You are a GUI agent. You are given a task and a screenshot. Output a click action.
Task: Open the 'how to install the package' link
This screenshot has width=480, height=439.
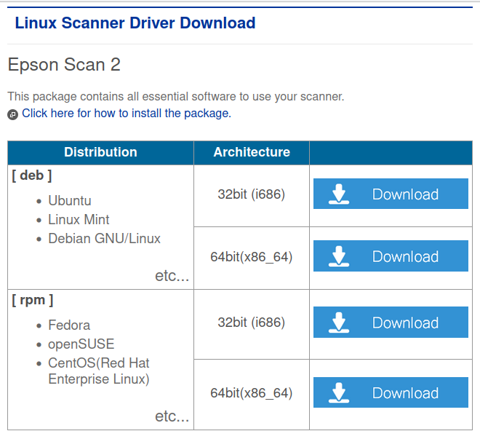127,114
